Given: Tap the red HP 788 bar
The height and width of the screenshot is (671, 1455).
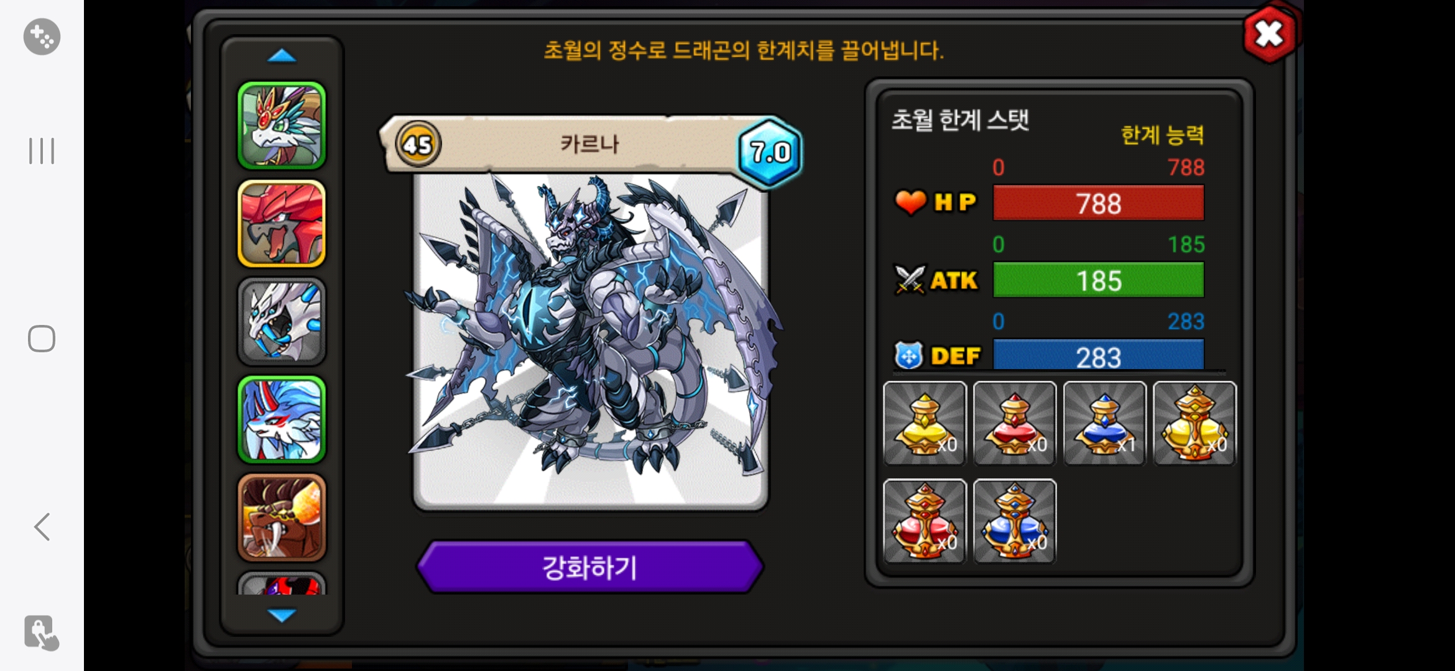Looking at the screenshot, I should click(x=1099, y=203).
